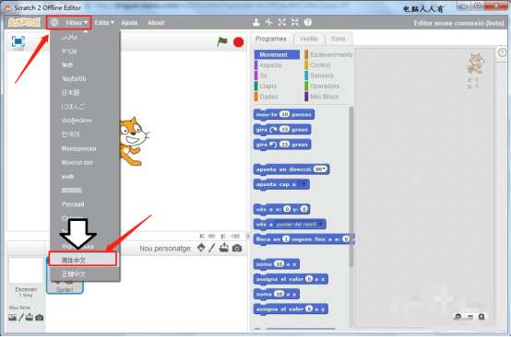Click steps value in mou-te passos block

(285, 114)
